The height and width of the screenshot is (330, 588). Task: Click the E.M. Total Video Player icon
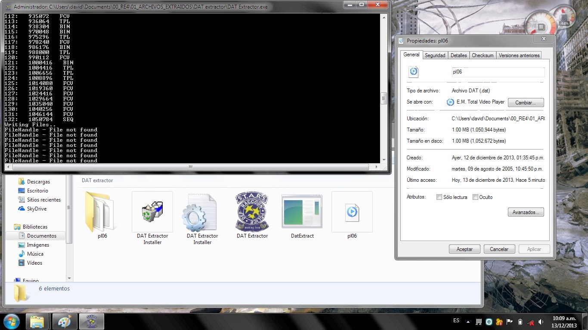point(450,102)
